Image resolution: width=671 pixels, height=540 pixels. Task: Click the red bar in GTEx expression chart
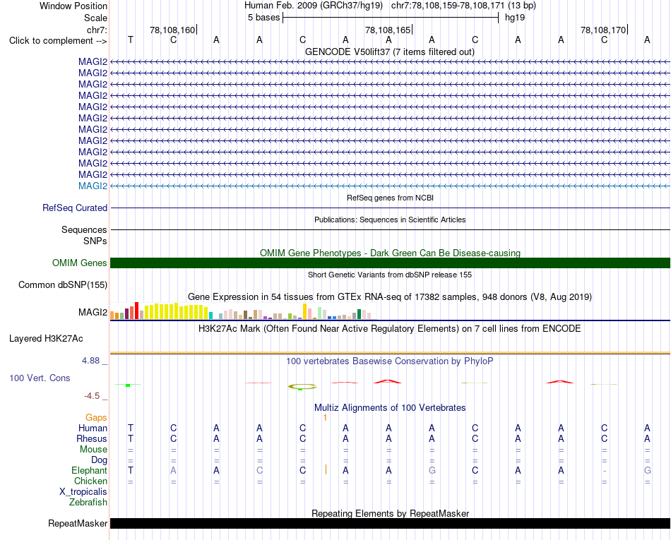pyautogui.click(x=136, y=311)
